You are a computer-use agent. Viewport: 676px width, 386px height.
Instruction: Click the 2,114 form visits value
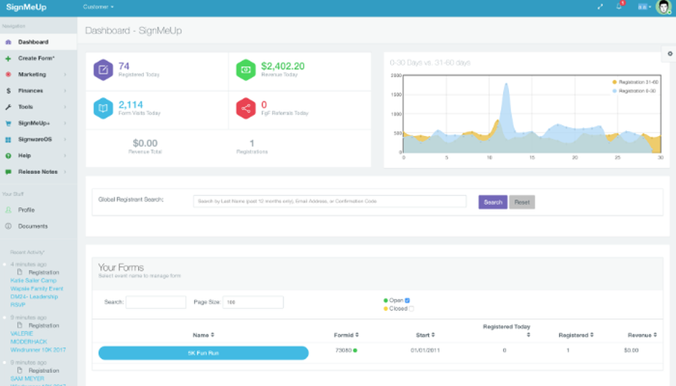(130, 105)
